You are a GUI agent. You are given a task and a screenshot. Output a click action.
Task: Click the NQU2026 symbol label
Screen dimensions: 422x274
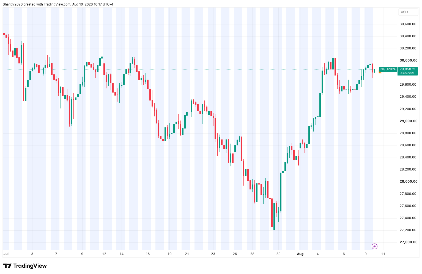pos(388,69)
